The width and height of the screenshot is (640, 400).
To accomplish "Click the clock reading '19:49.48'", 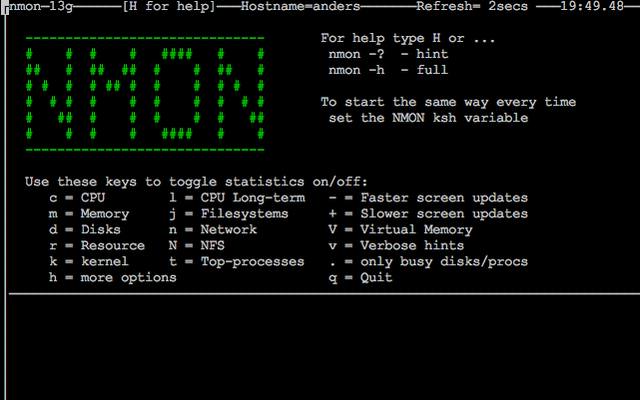I will [x=592, y=6].
